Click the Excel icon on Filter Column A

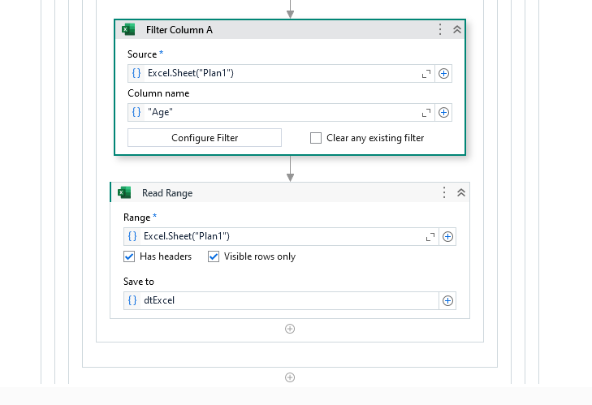point(128,29)
